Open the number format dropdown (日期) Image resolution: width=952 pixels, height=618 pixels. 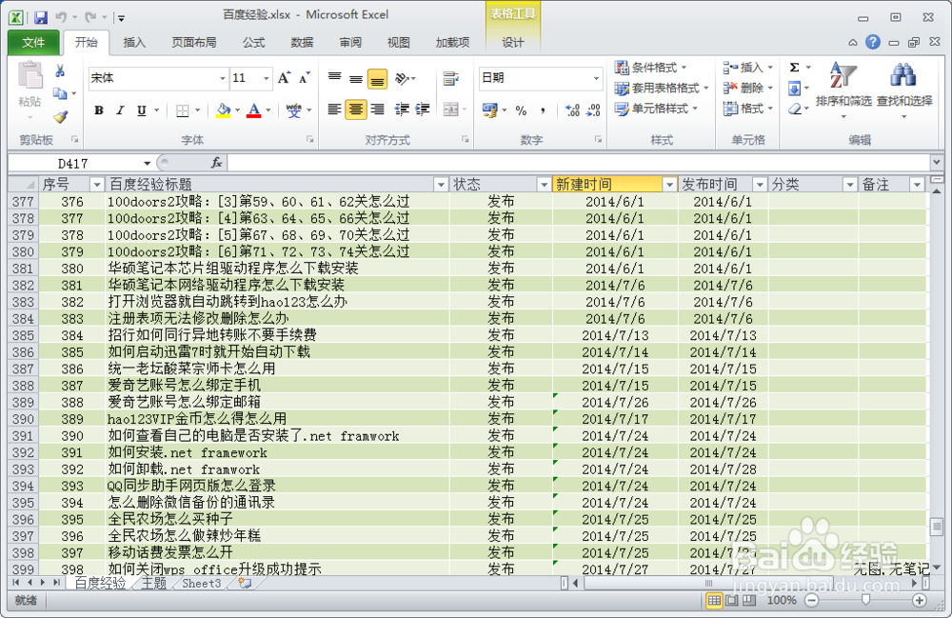point(596,78)
